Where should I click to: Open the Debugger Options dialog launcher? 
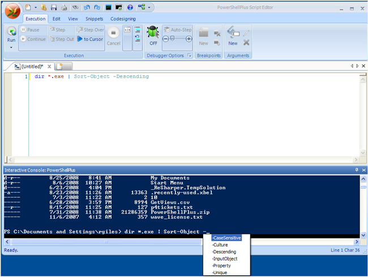190,56
